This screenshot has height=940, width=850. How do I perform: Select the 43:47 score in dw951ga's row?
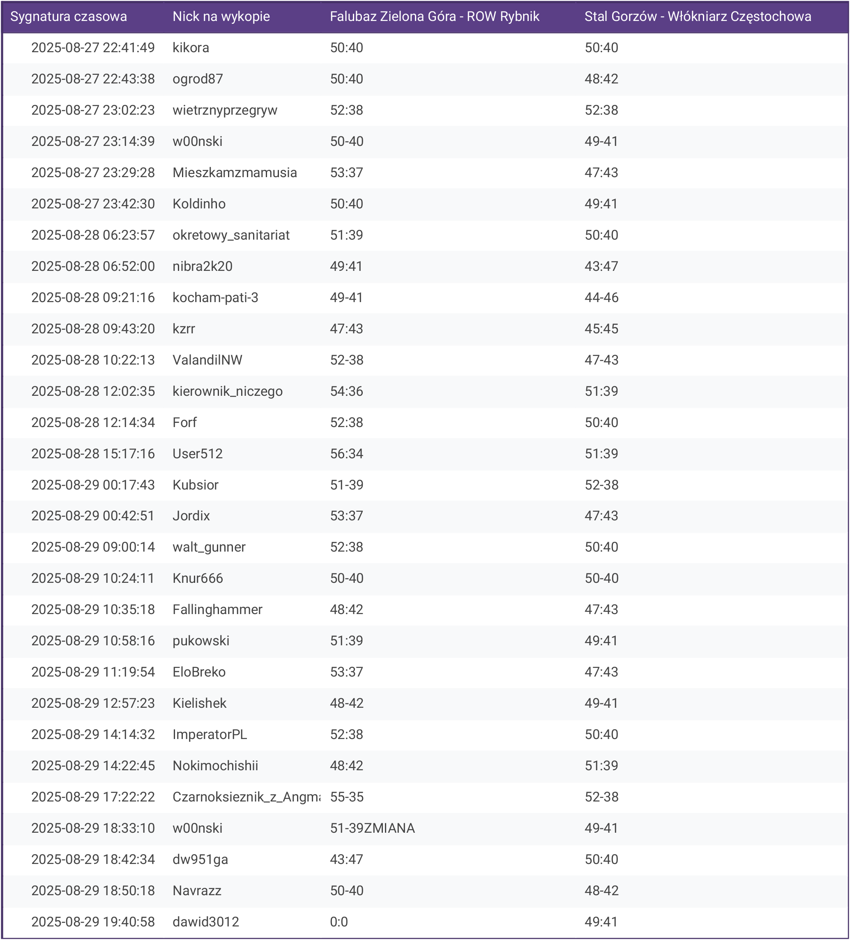346,859
